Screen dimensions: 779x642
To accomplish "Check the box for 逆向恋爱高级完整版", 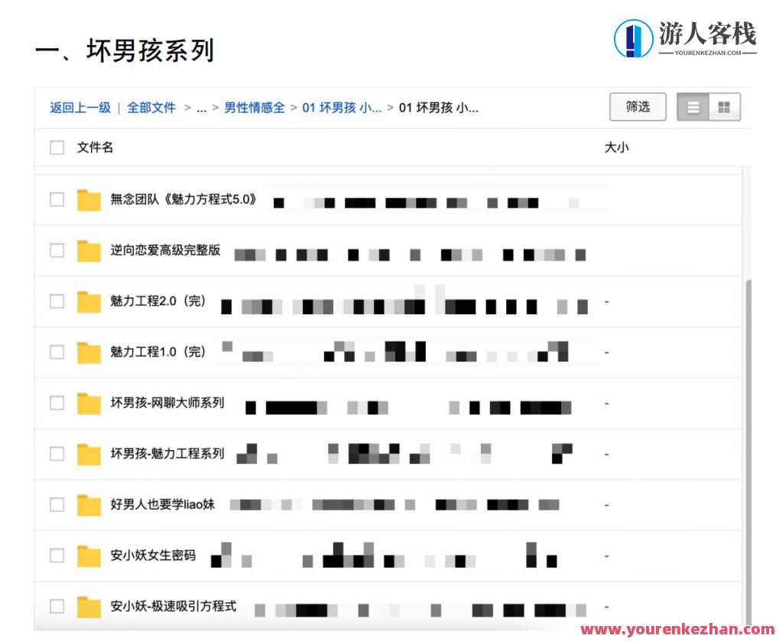I will [57, 250].
